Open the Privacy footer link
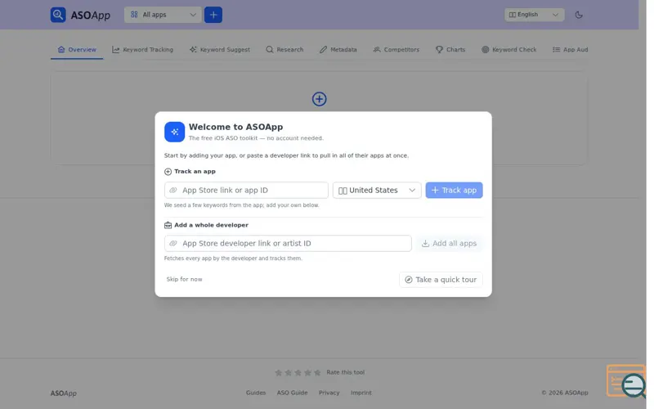 click(329, 393)
